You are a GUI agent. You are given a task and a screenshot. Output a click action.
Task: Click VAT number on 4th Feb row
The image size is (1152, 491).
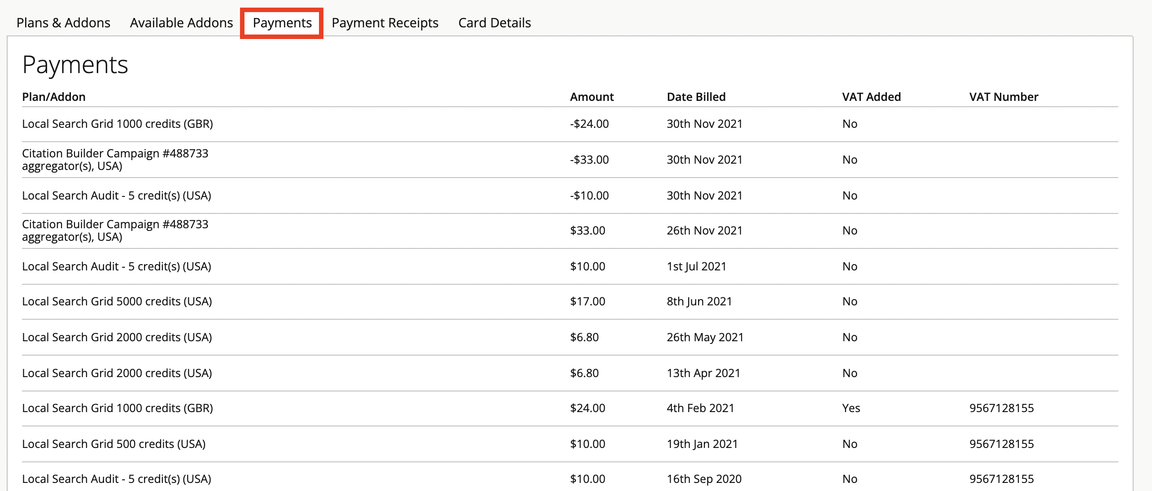1001,408
